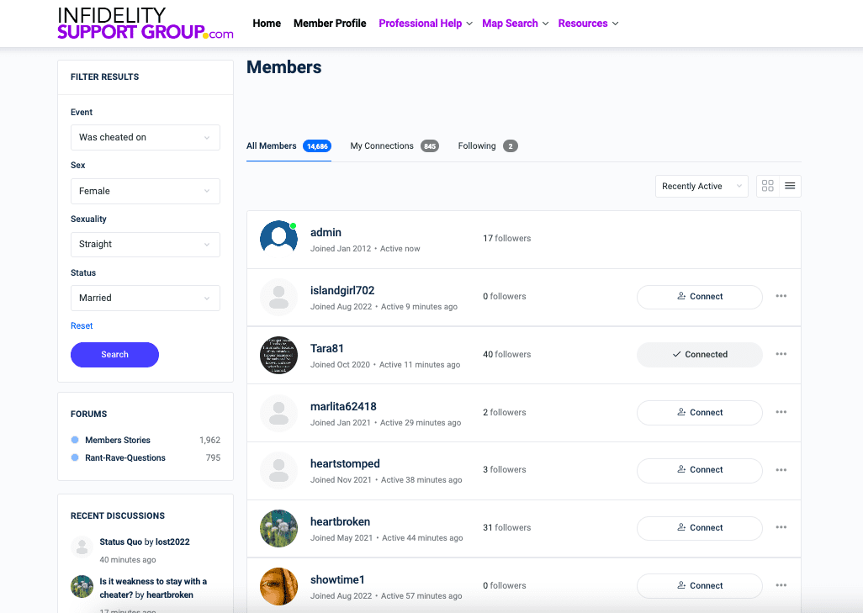Viewport: 863px width, 613px height.
Task: Click the Infidelity Support Group logo
Action: tap(146, 23)
